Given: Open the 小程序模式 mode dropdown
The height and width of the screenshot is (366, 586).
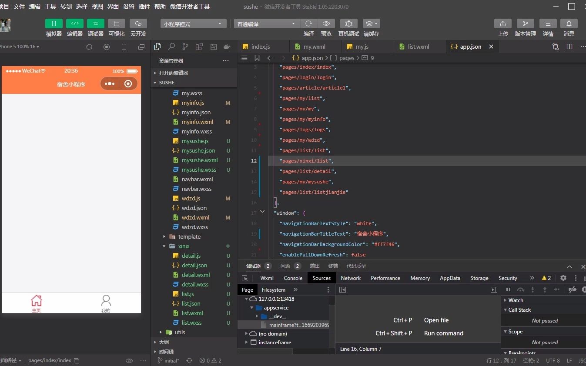Looking at the screenshot, I should point(193,23).
